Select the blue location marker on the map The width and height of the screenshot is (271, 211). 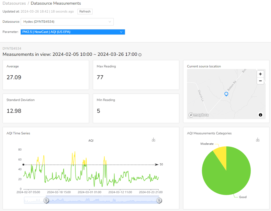click(226, 94)
